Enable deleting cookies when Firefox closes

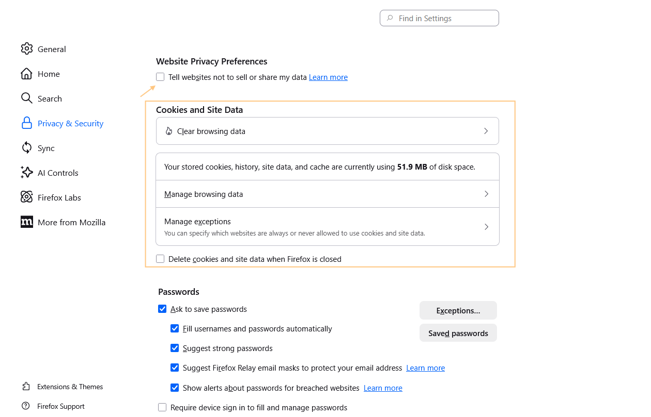[160, 258]
